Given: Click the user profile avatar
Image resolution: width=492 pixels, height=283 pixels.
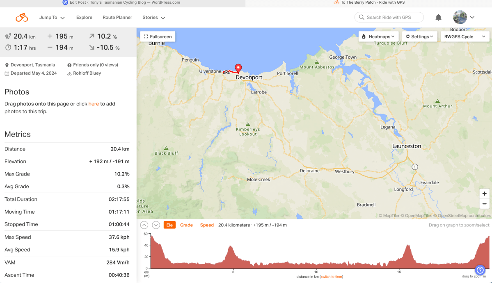Looking at the screenshot, I should tap(460, 17).
